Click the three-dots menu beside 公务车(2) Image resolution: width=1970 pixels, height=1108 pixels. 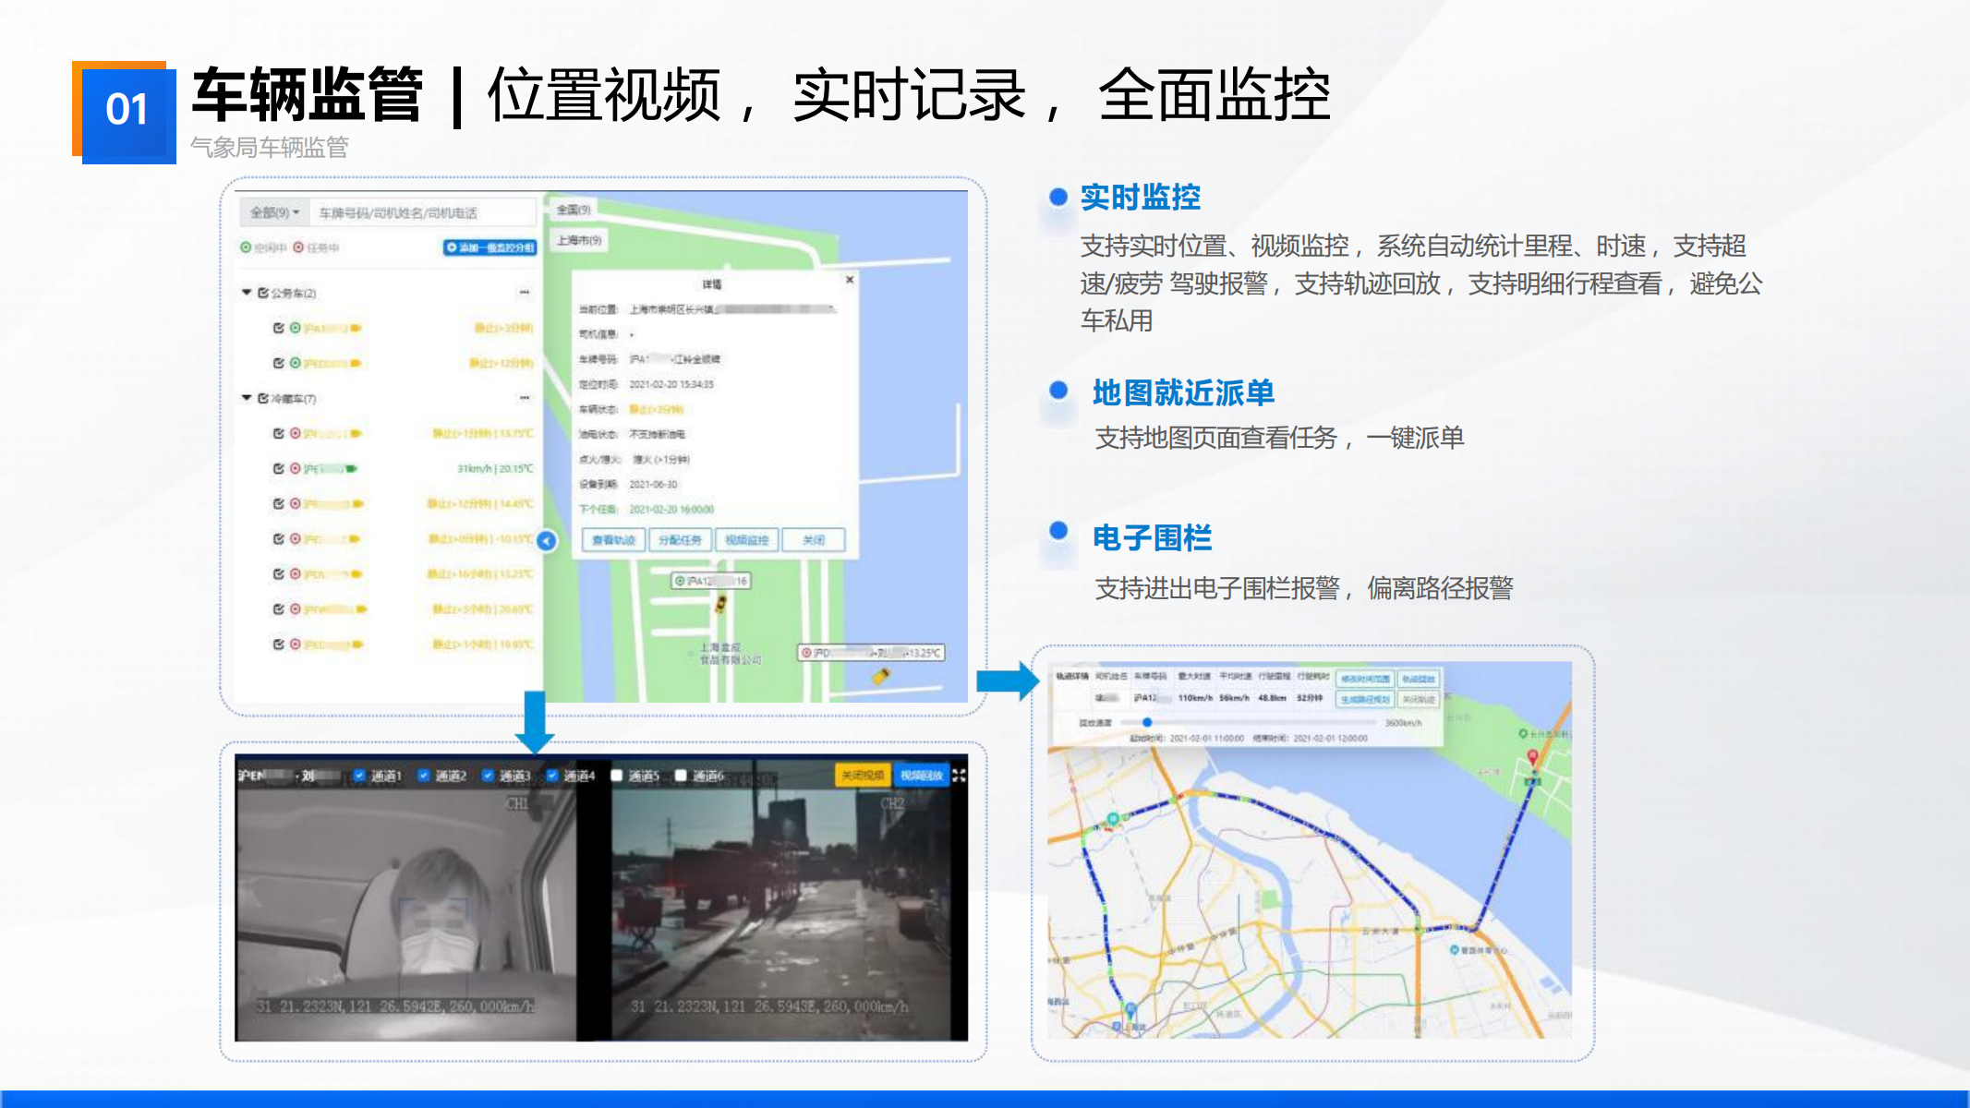[x=525, y=293]
